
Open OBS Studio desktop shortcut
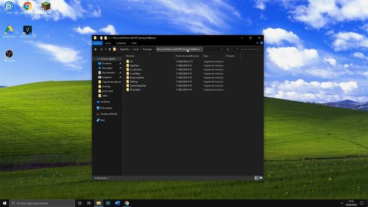click(x=9, y=55)
